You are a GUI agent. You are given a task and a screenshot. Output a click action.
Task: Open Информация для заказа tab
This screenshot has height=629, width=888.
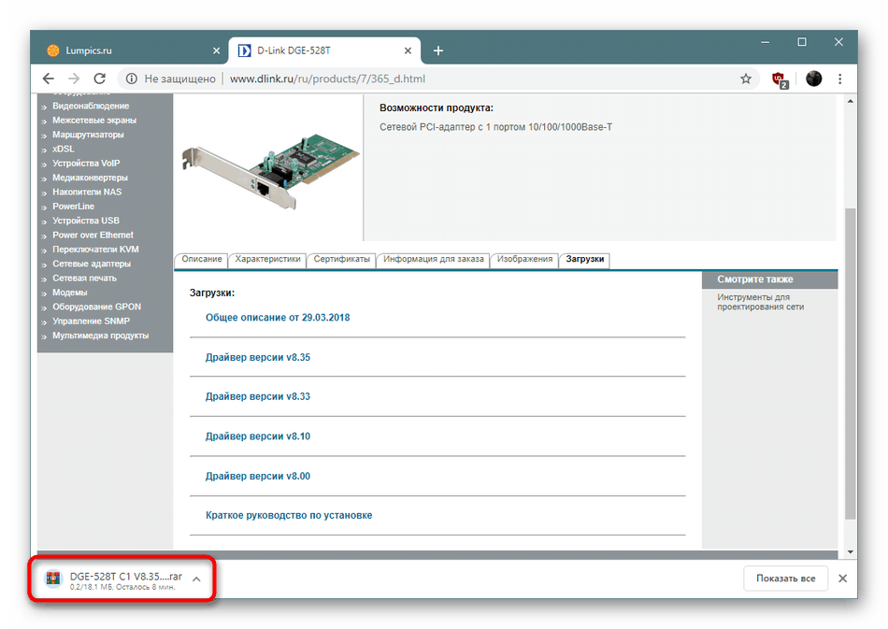click(433, 259)
